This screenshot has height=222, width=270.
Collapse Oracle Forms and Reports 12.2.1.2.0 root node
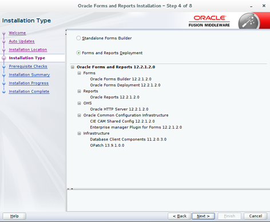(73, 67)
